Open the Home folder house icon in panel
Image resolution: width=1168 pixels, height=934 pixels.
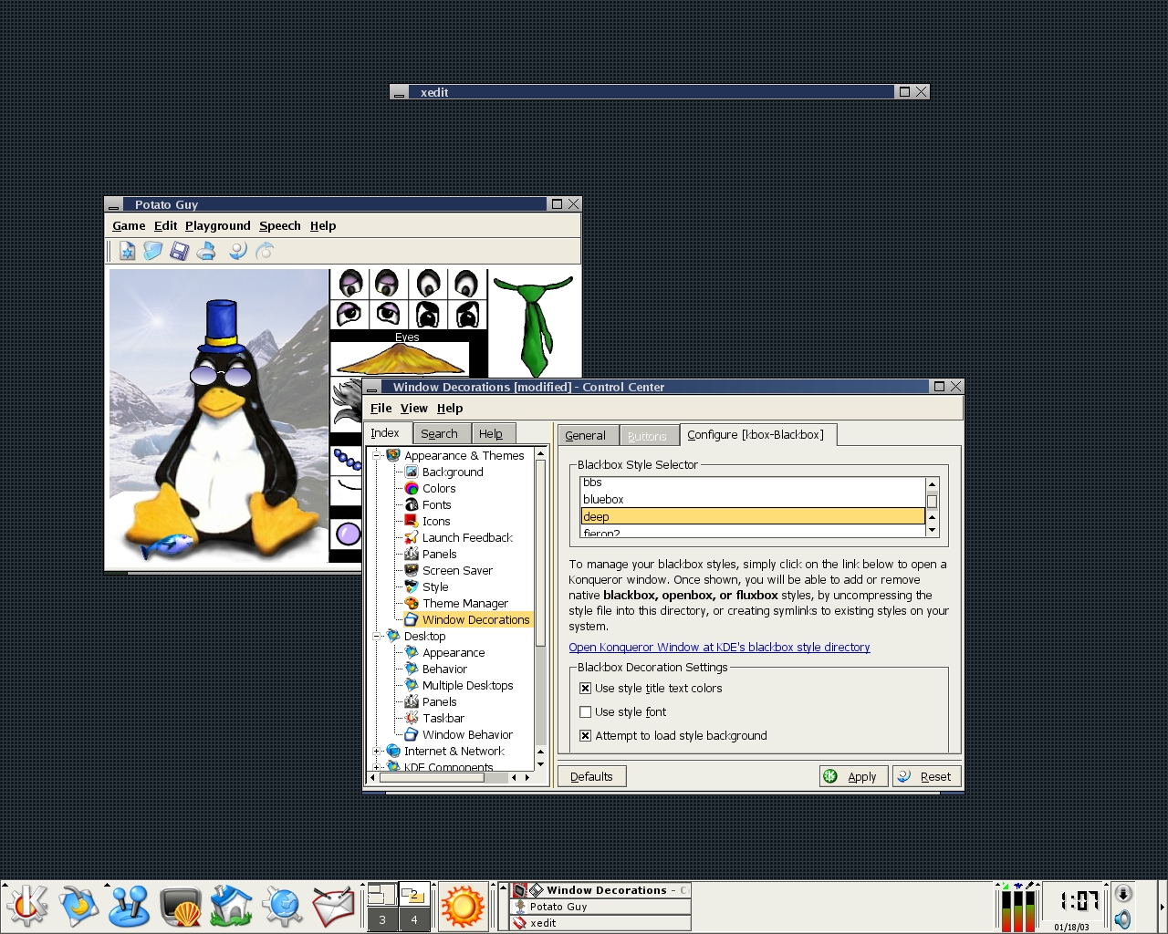[x=231, y=906]
